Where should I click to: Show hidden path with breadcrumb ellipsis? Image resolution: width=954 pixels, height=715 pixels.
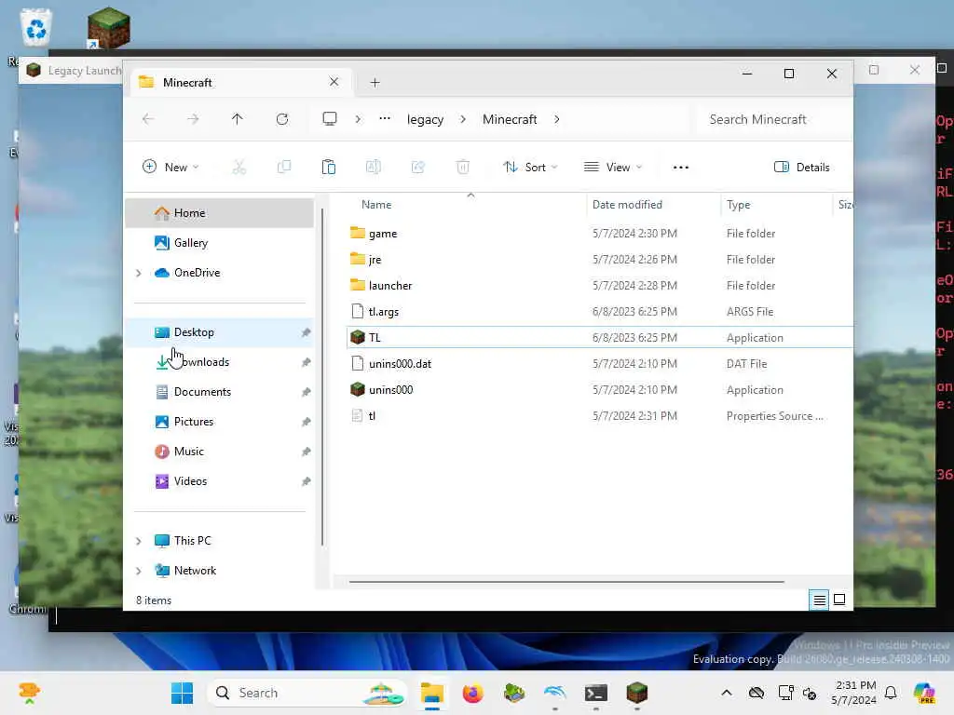pos(385,118)
